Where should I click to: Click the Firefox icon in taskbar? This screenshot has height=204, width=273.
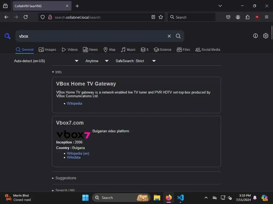coord(168,198)
